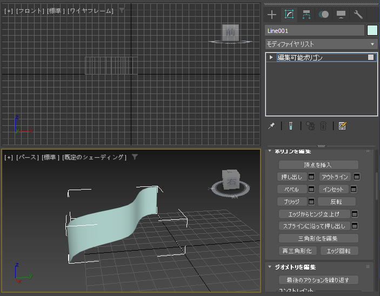Collapse the ジオメトリを編集 rollout
The height and width of the screenshot is (296, 380).
[270, 267]
